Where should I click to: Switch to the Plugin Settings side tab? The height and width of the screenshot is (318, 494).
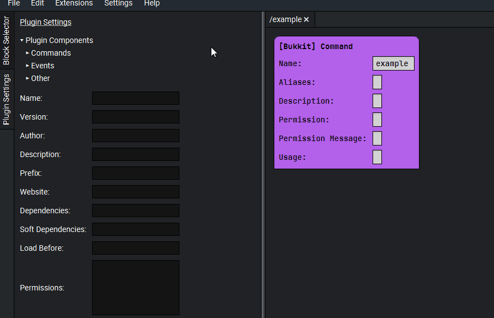(7, 99)
